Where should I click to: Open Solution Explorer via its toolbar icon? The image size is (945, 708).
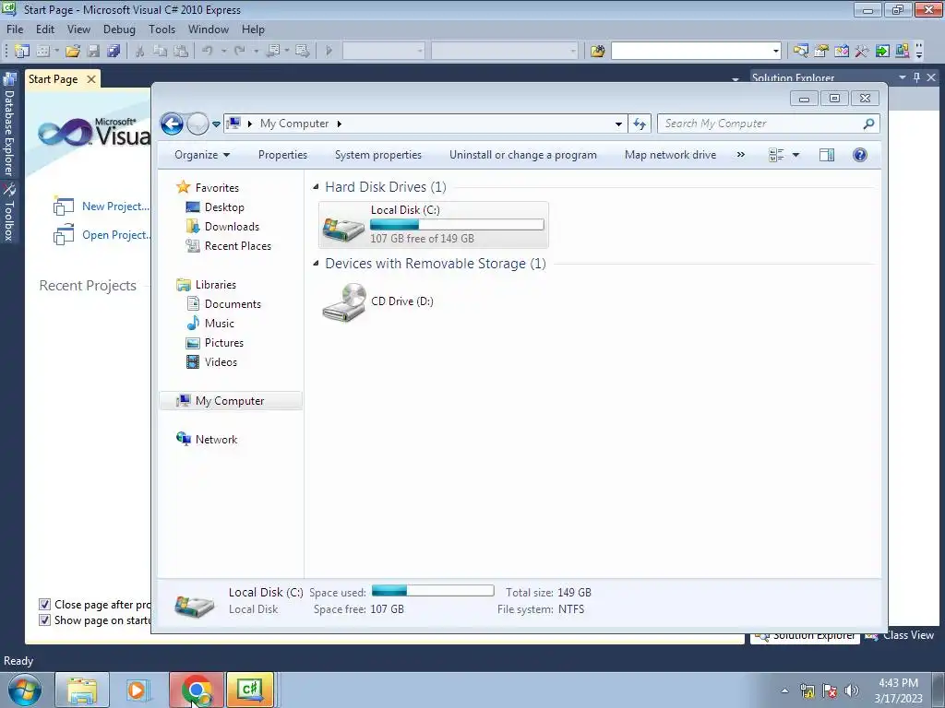point(800,52)
